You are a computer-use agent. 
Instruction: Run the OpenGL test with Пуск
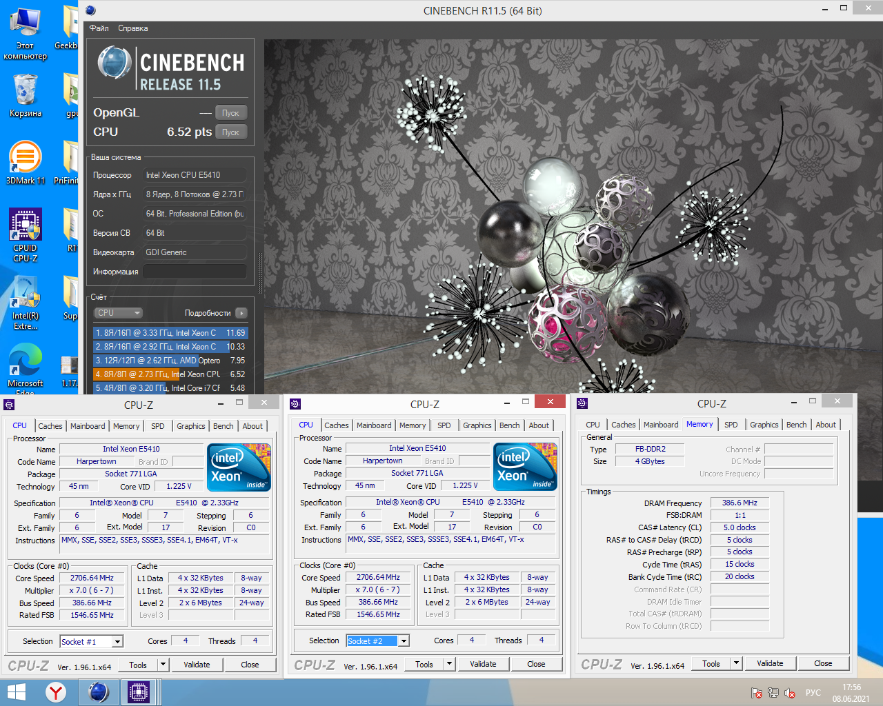point(230,113)
